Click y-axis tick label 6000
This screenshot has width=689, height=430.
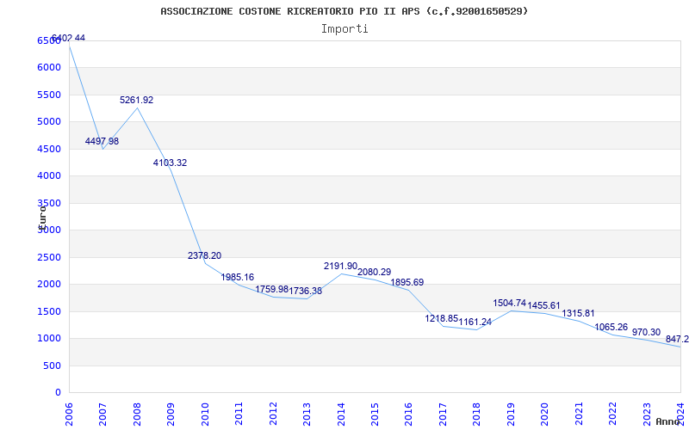point(49,68)
